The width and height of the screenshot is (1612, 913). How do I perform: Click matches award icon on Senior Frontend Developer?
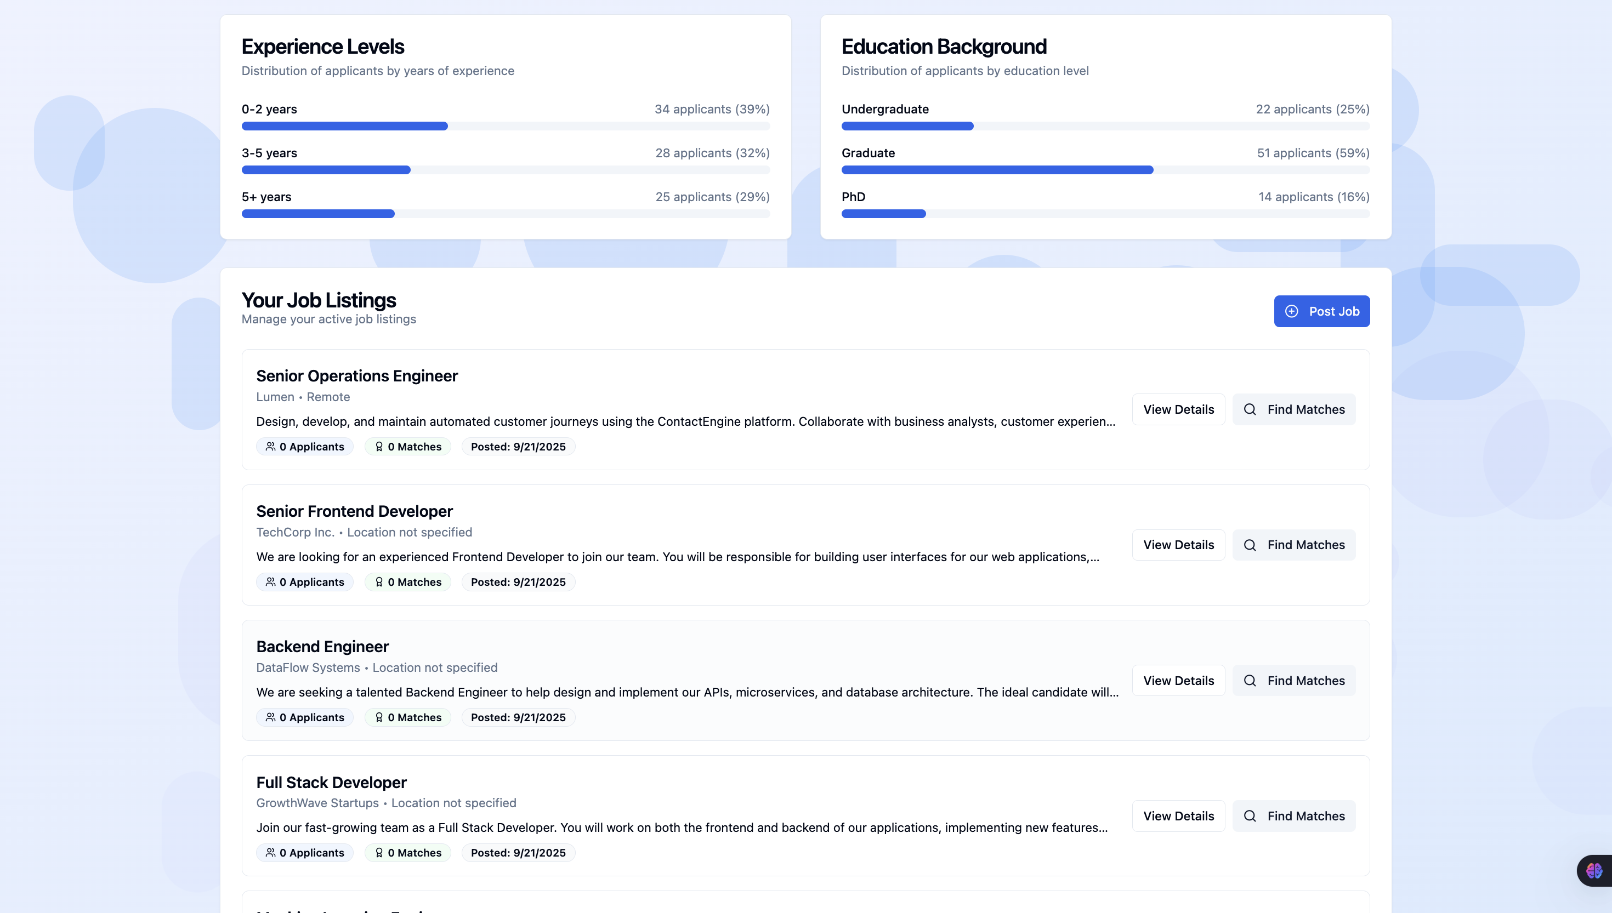click(379, 582)
